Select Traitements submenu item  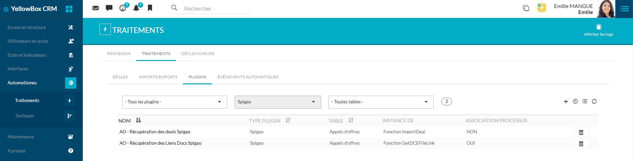pyautogui.click(x=27, y=100)
